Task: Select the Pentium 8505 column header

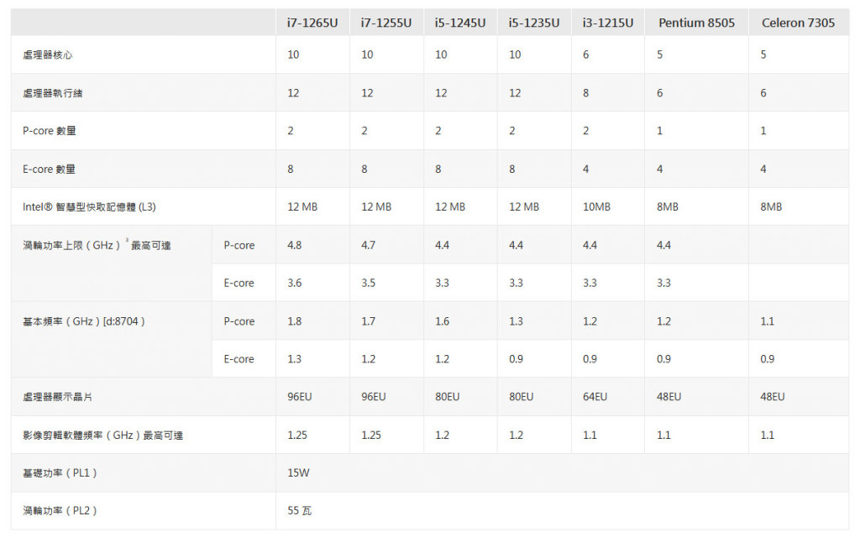Action: (696, 23)
